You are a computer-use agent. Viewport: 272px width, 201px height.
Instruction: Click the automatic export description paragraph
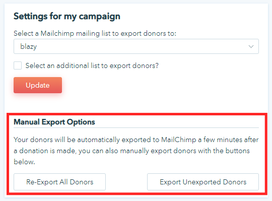click(x=136, y=151)
